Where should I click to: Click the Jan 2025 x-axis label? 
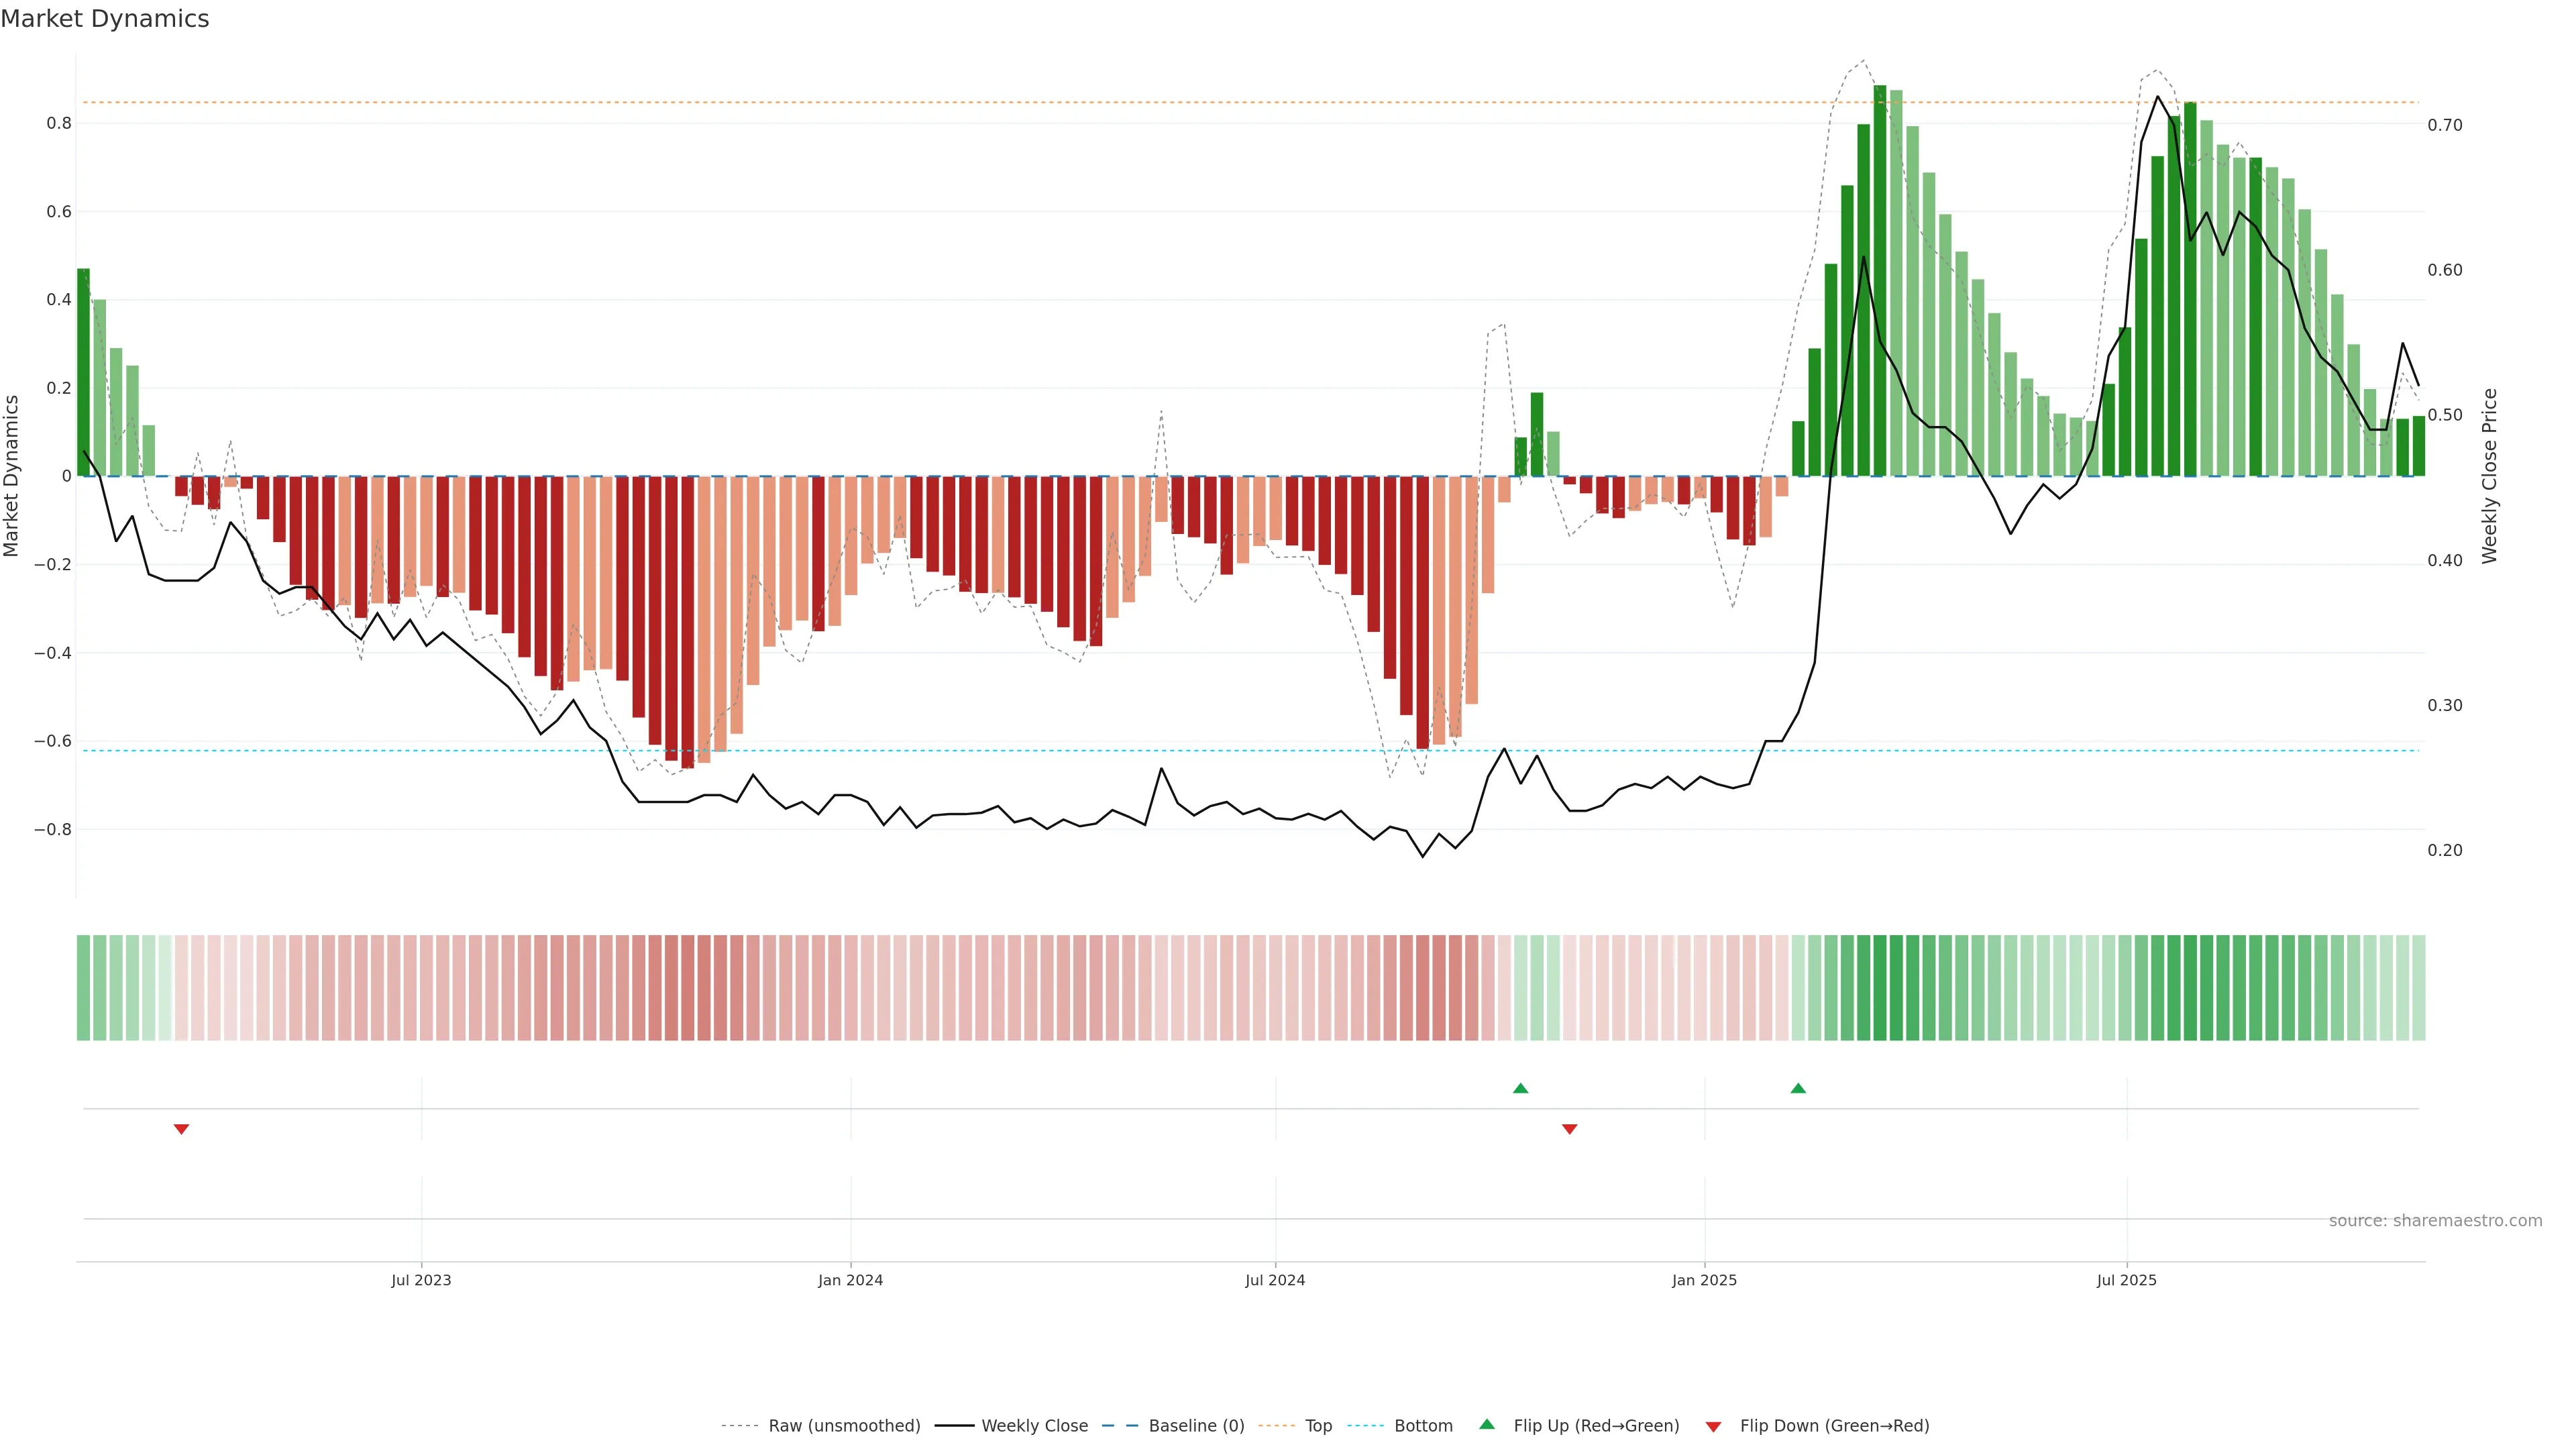pyautogui.click(x=1704, y=1280)
